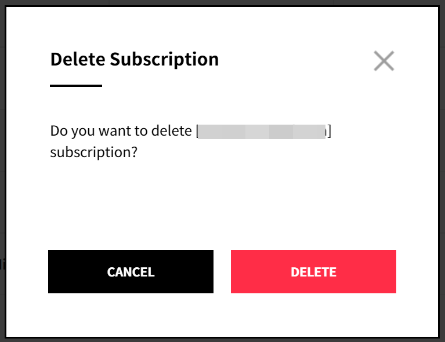
Task: Click the "Do you want to delete" text
Action: [x=122, y=131]
